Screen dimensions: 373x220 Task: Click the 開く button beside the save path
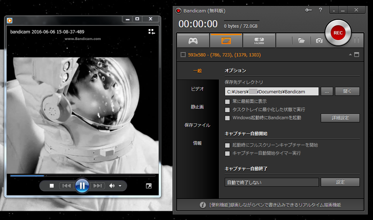[x=347, y=91]
